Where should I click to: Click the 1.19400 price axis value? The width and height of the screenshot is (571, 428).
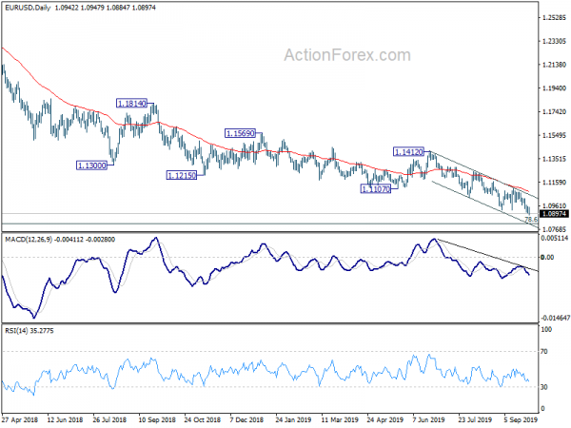(554, 88)
